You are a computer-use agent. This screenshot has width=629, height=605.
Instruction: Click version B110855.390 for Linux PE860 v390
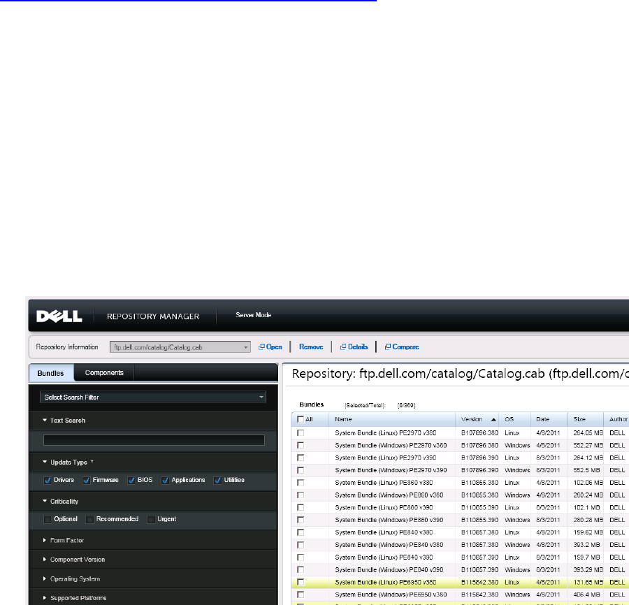(479, 508)
